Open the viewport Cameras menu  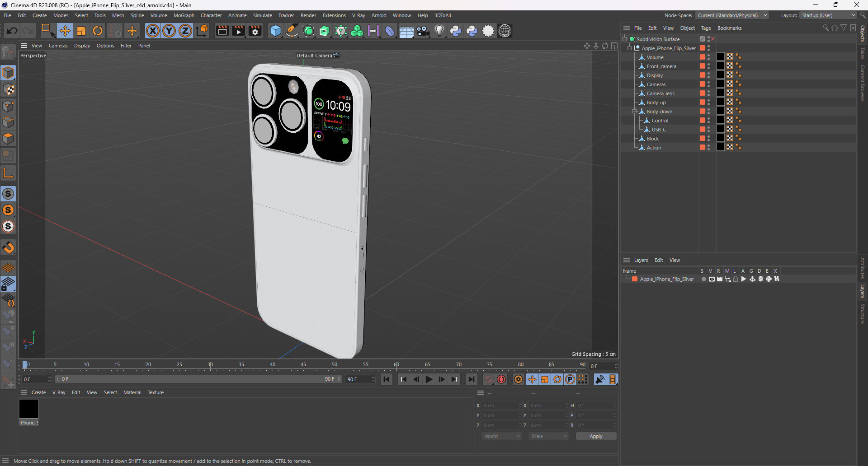pyautogui.click(x=58, y=46)
